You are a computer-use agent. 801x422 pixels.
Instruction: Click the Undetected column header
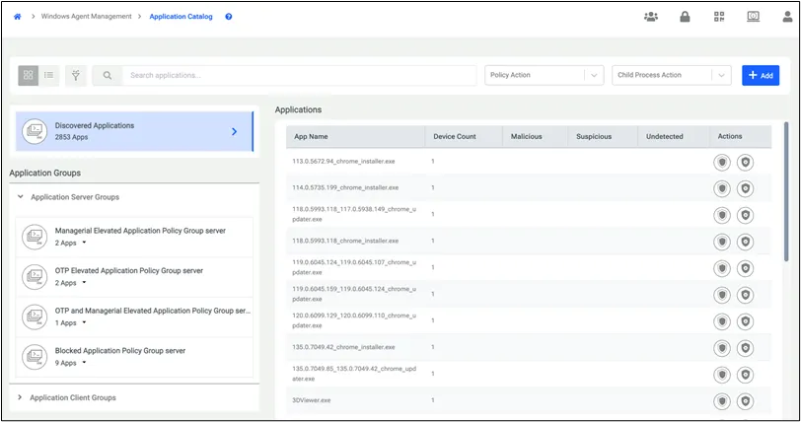(x=674, y=136)
